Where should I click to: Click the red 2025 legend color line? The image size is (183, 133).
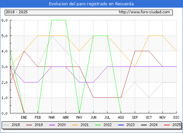tap(167, 125)
